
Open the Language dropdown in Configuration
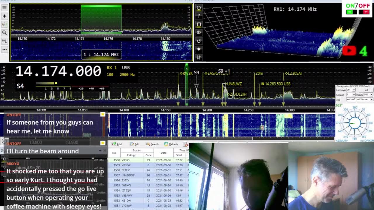(x=351, y=90)
